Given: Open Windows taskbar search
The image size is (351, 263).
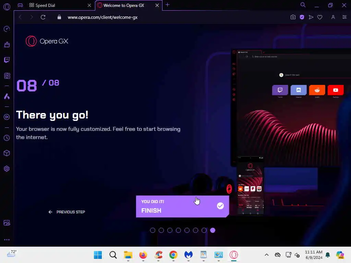Looking at the screenshot, I should pyautogui.click(x=113, y=255).
